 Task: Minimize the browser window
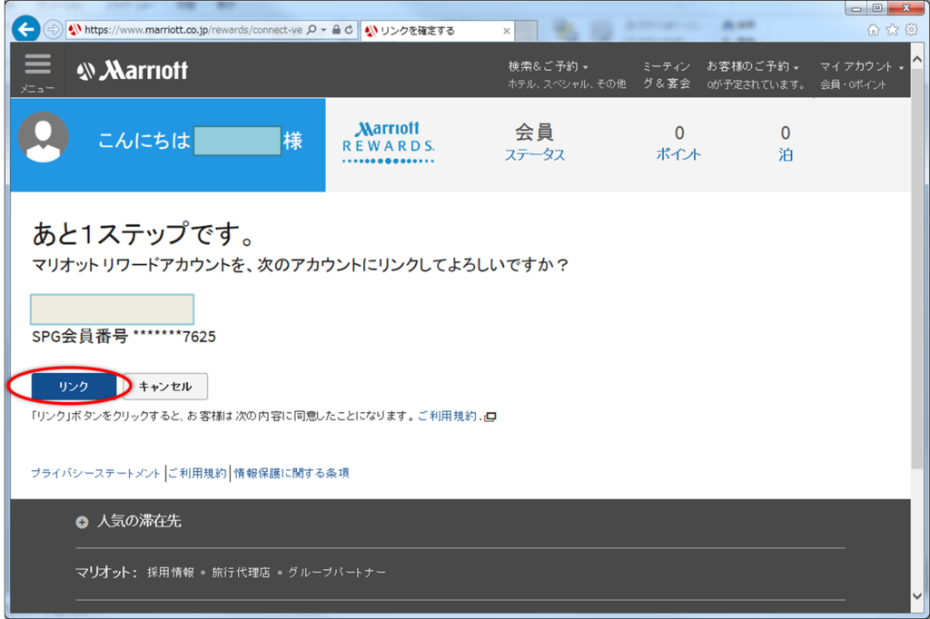(856, 8)
